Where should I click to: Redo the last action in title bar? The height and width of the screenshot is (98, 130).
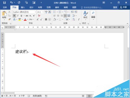coord(19,3)
